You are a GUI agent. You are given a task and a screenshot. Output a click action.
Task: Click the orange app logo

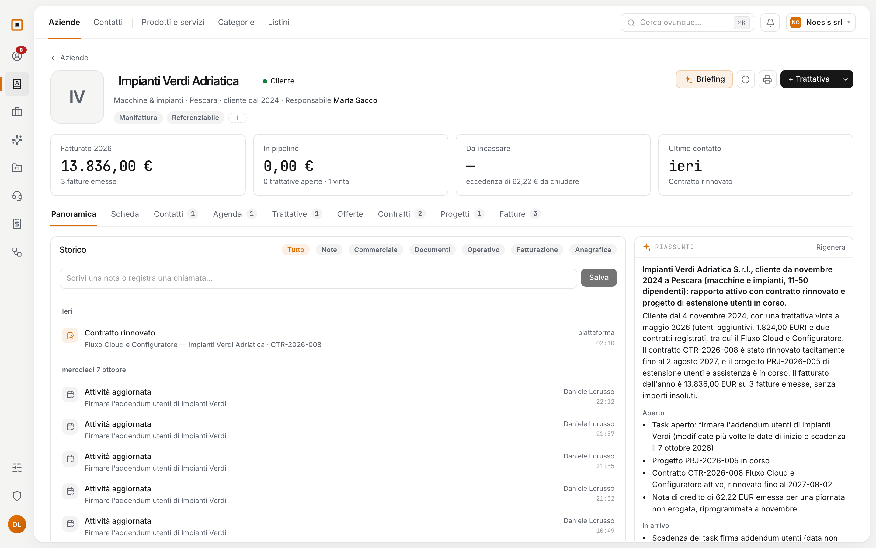click(17, 25)
